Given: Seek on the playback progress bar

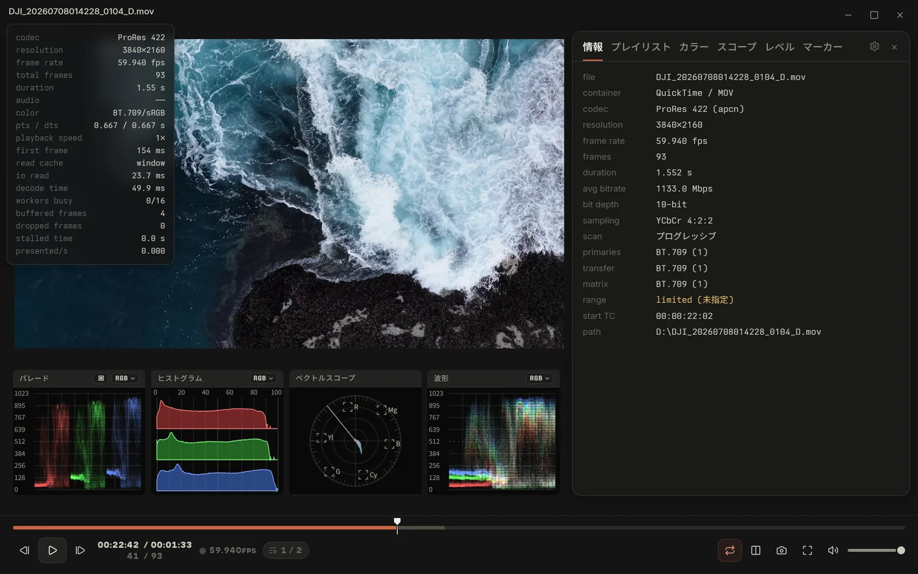Looking at the screenshot, I should pyautogui.click(x=459, y=528).
